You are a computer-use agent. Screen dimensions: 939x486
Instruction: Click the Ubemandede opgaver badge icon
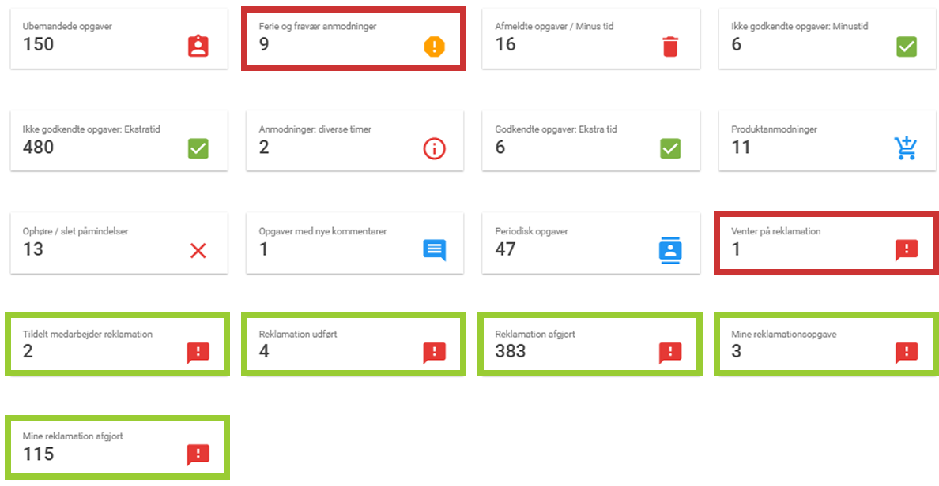(198, 47)
